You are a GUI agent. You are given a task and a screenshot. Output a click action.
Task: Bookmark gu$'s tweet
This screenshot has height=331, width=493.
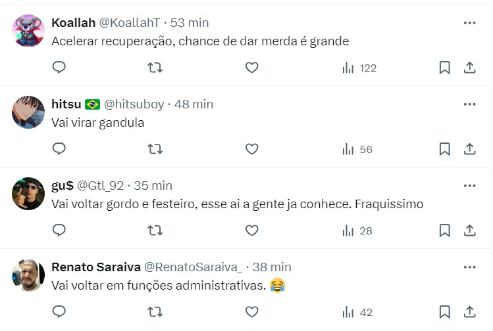coord(445,231)
